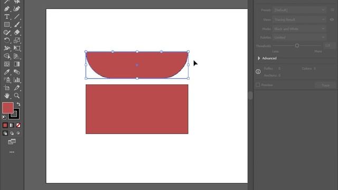This screenshot has height=190, width=338.
Task: Set paint type to Gradient
Action: (x=12, y=125)
